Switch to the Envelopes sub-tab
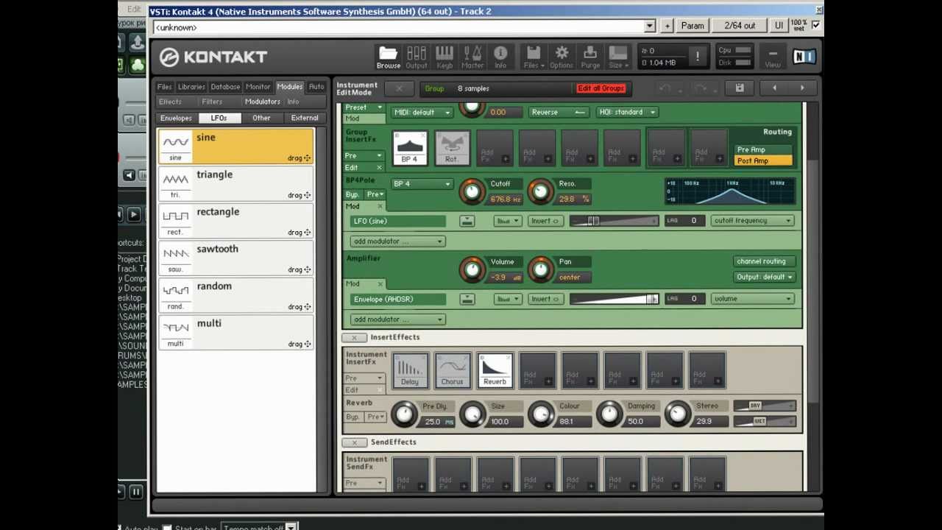942x530 pixels. (x=177, y=118)
